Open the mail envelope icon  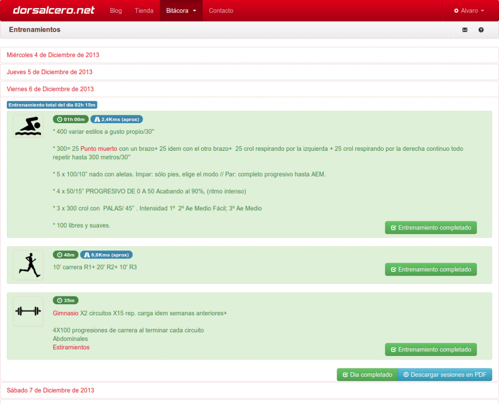pyautogui.click(x=464, y=30)
